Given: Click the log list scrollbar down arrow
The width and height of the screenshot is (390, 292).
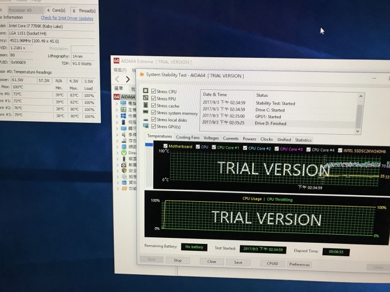Looking at the screenshot, I should 357,131.
